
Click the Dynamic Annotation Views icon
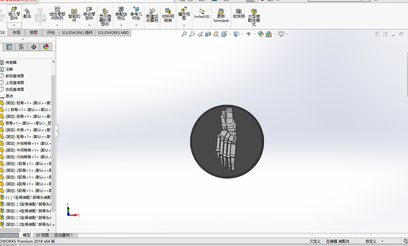click(x=216, y=34)
